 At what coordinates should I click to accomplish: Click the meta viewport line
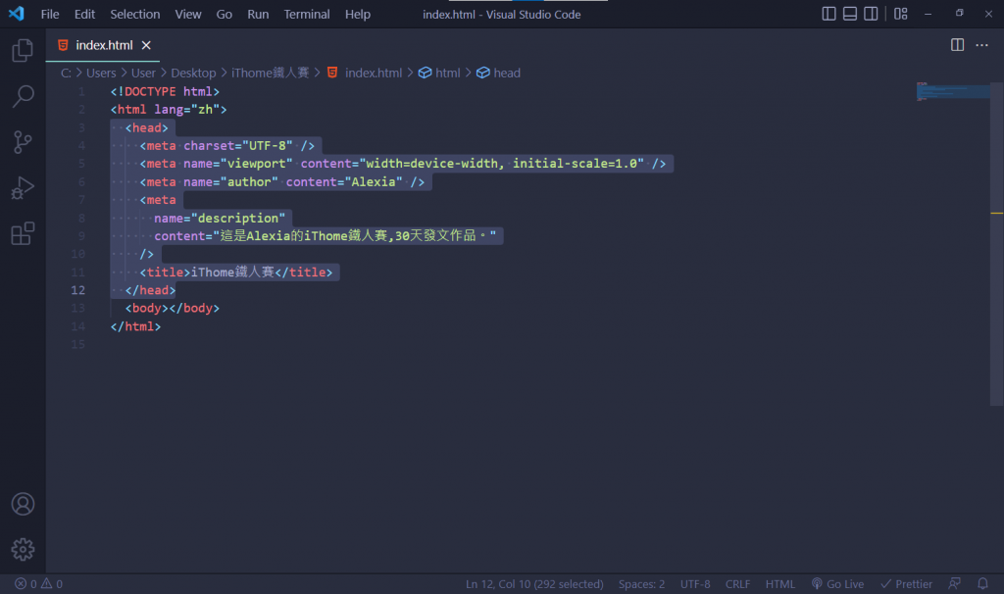[403, 164]
